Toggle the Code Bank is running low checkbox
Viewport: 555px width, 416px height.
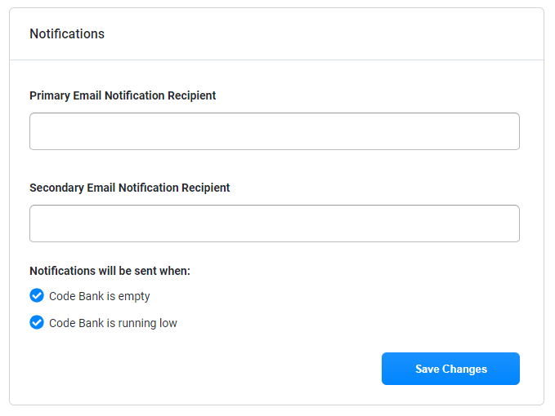(37, 322)
